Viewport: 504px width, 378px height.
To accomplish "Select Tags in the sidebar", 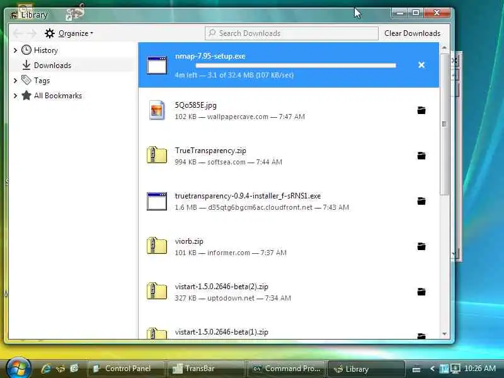I will (x=42, y=81).
